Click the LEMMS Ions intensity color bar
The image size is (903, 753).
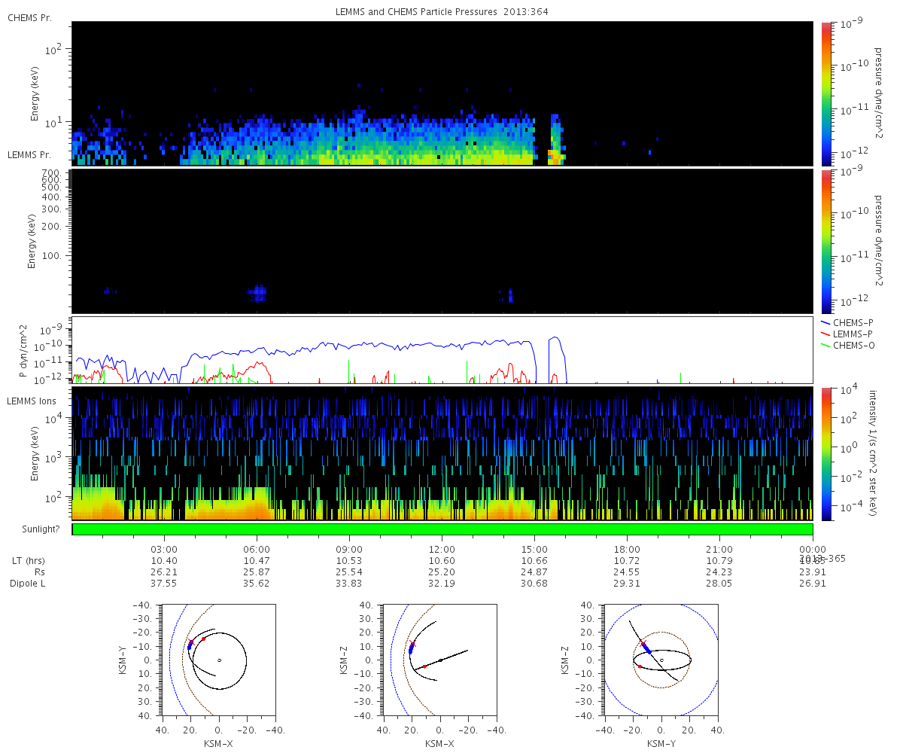pyautogui.click(x=826, y=453)
